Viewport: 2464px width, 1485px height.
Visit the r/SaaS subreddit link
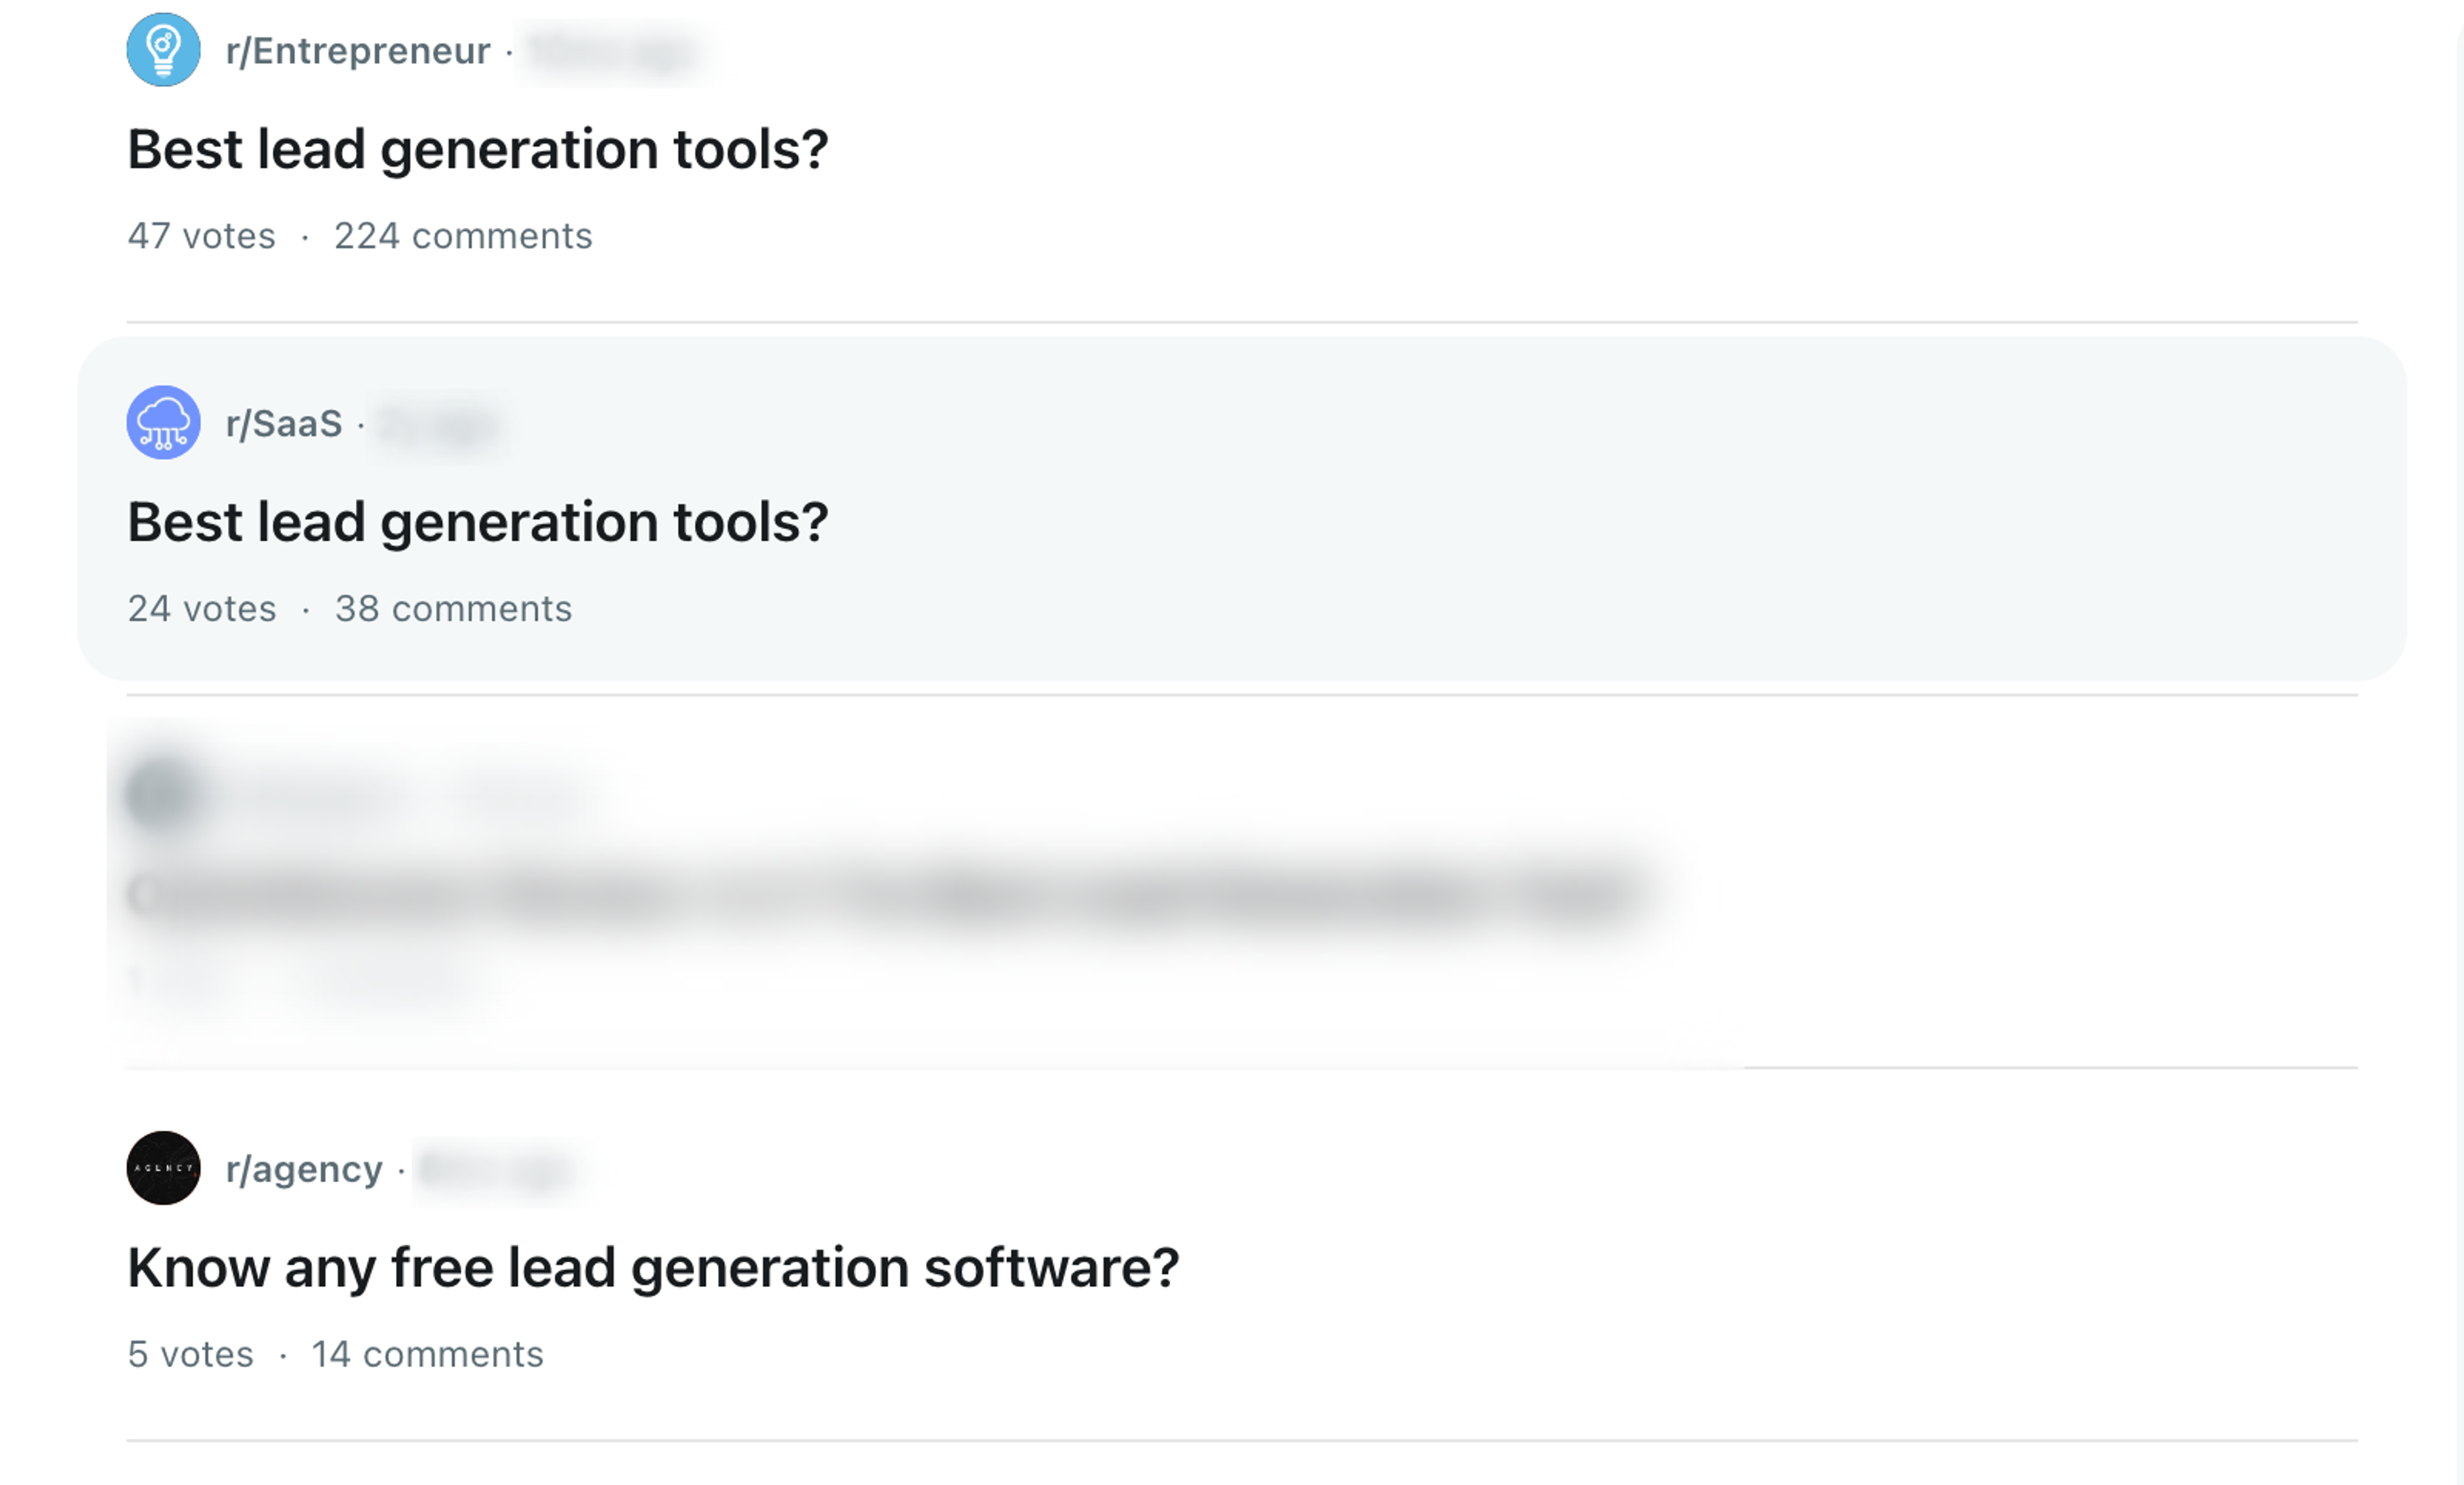[284, 423]
